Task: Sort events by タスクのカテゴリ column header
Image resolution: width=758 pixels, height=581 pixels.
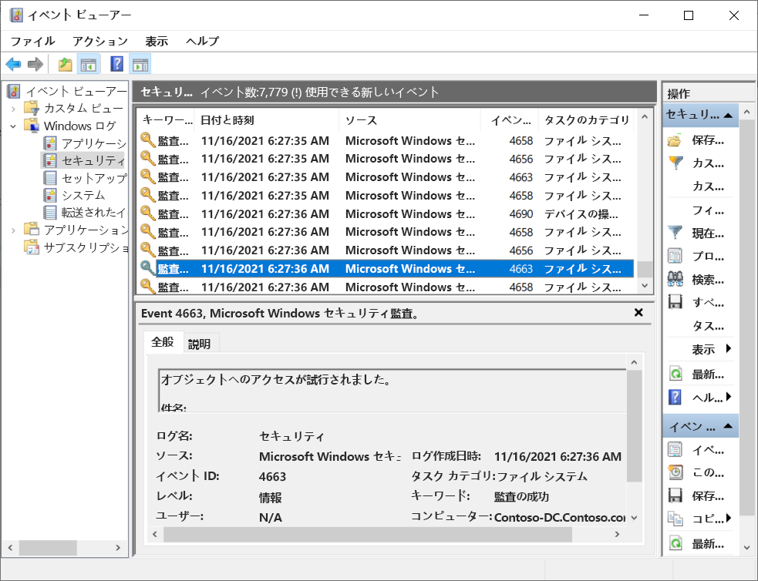Action: point(586,120)
